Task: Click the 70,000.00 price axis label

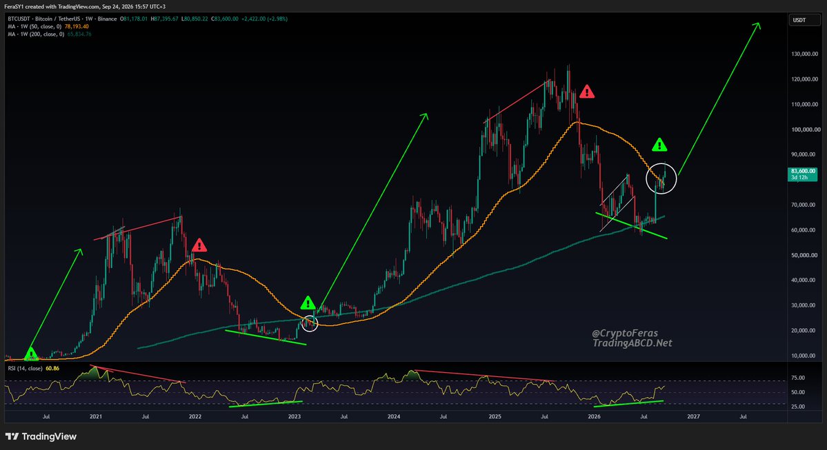Action: pyautogui.click(x=805, y=205)
